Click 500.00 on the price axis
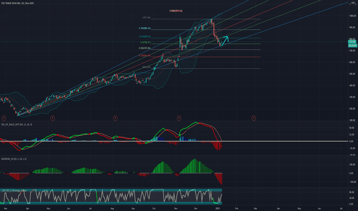Screen dimensions: 358x211 click(352, 74)
